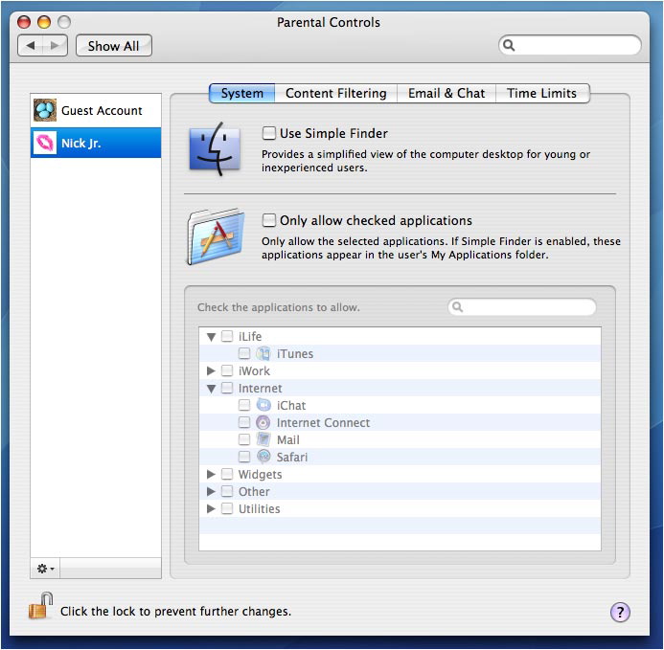Screen dimensions: 664x650
Task: Expand the Utilities group triangle
Action: 211,508
